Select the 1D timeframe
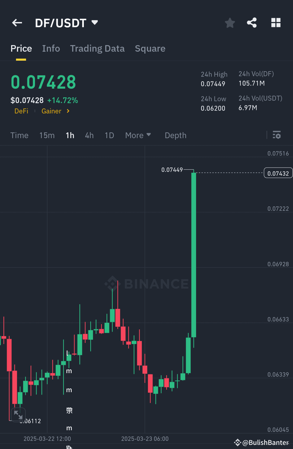293x449 pixels. [x=109, y=135]
